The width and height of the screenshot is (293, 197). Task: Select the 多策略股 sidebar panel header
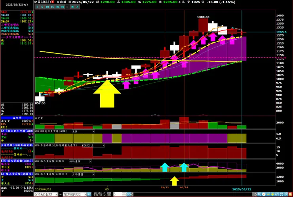[17, 145]
